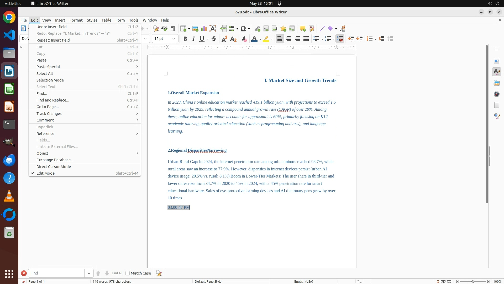504x284 pixels.
Task: Open the Special Character omega icon
Action: 243,29
